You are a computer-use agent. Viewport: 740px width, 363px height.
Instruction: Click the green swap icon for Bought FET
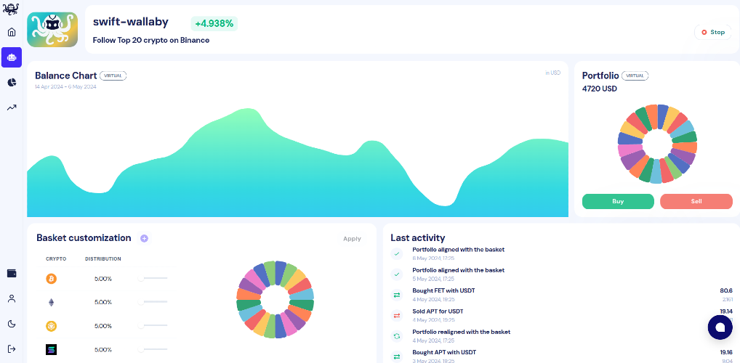(396, 295)
